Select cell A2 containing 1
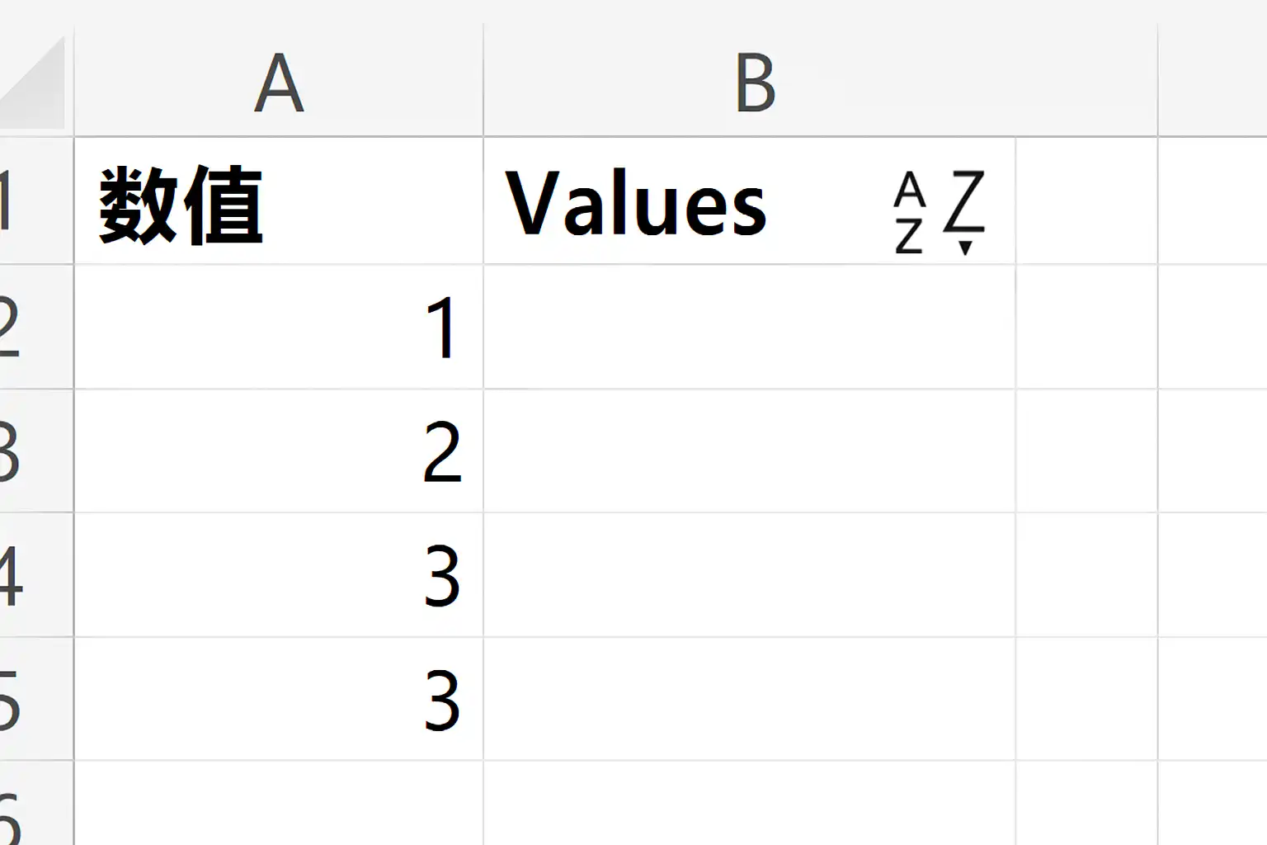The height and width of the screenshot is (845, 1267). (x=279, y=327)
